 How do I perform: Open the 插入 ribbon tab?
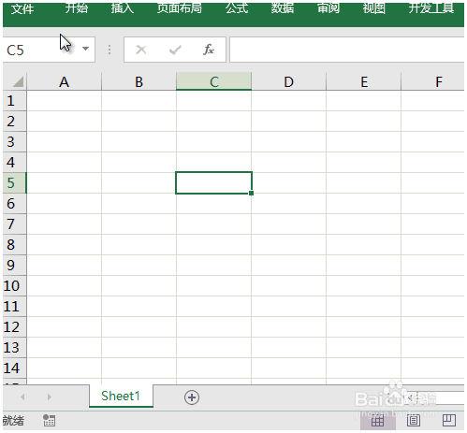[x=123, y=8]
